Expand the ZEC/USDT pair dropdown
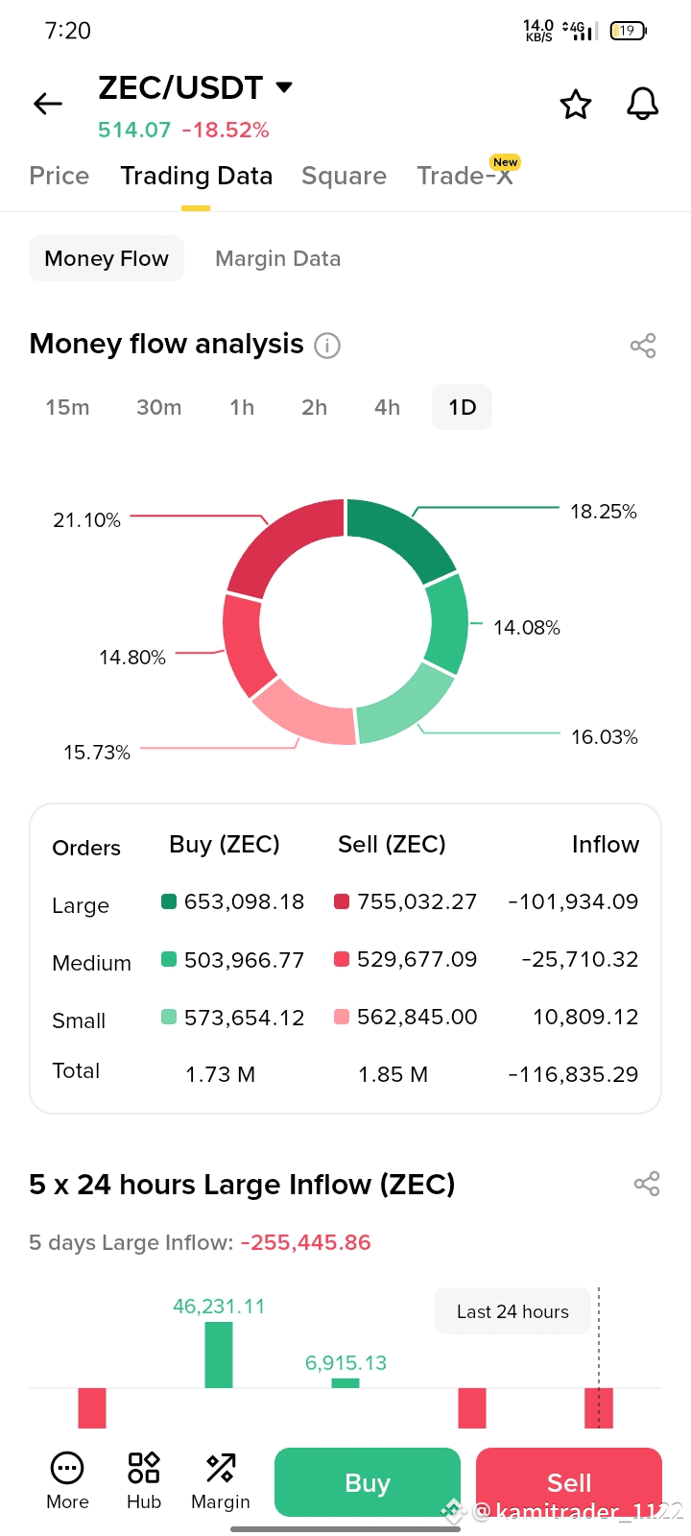This screenshot has height=1536, width=691. [x=284, y=87]
